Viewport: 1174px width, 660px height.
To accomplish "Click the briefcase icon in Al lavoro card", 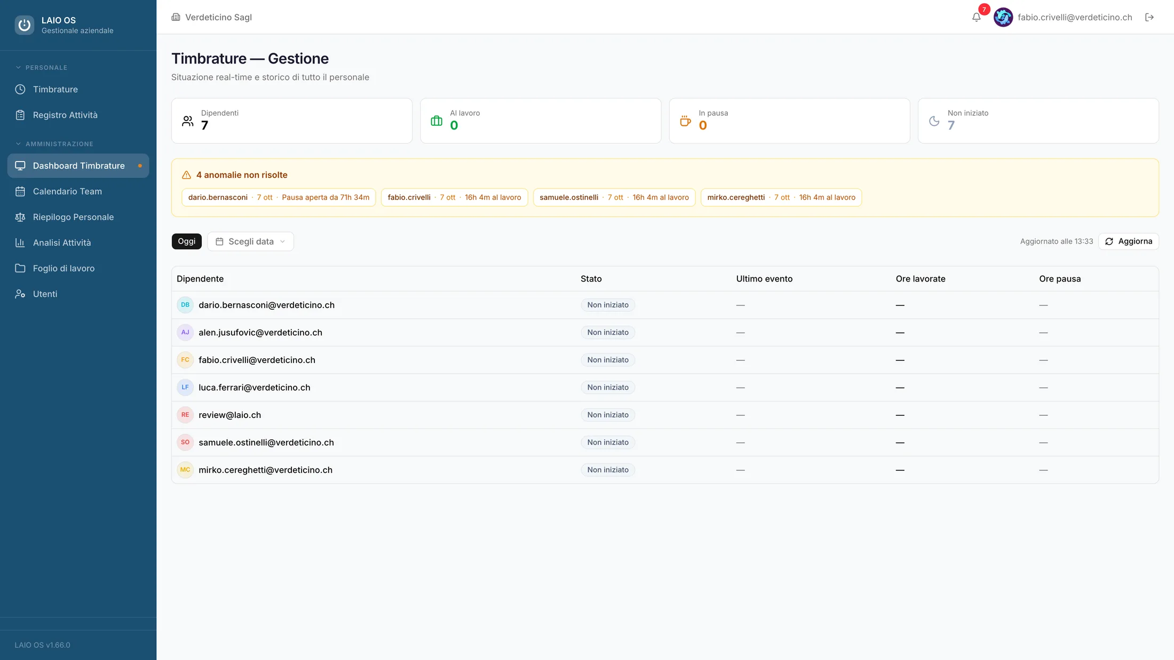I will tap(437, 121).
